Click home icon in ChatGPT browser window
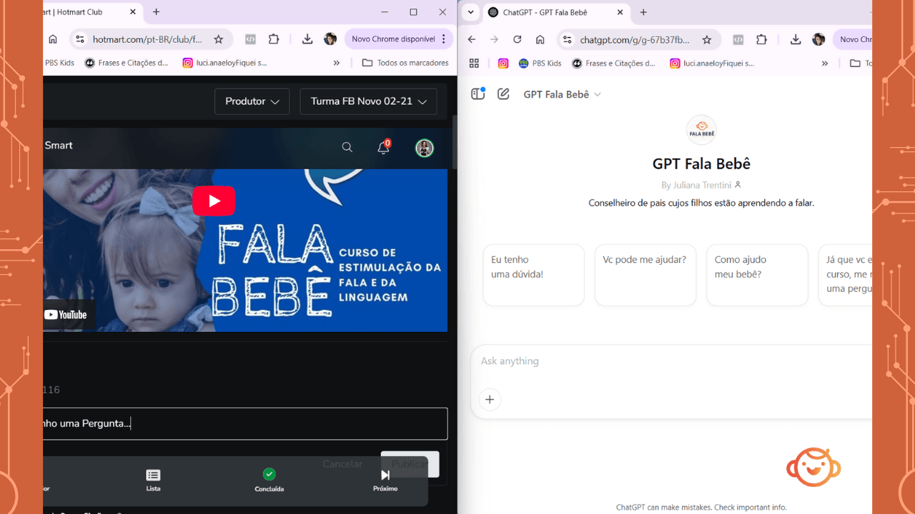Viewport: 915px width, 514px height. 540,39
